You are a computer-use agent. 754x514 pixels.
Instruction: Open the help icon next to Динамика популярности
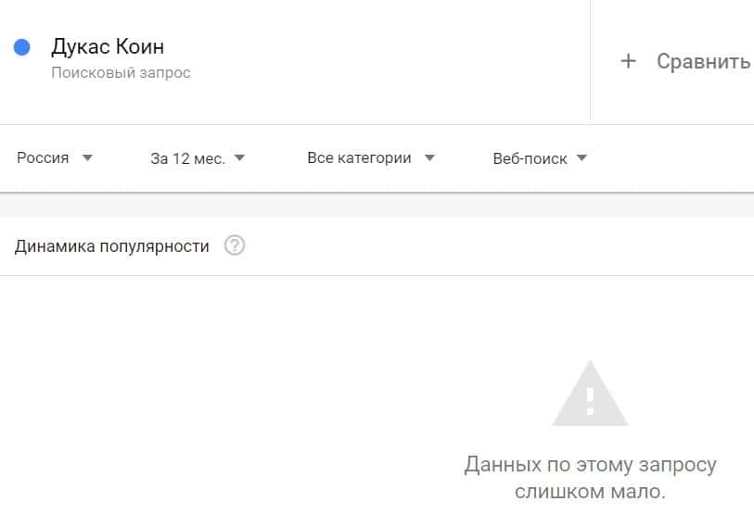click(x=235, y=246)
